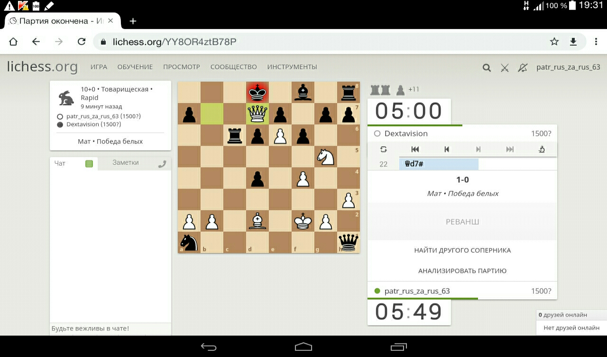Step forward one move
607x357 pixels.
point(478,149)
